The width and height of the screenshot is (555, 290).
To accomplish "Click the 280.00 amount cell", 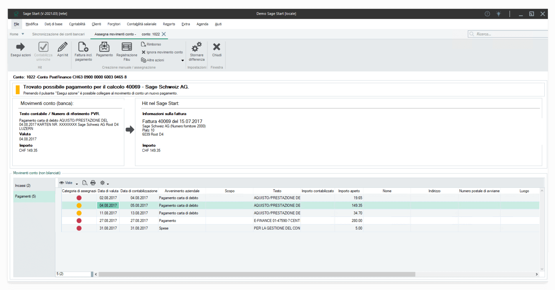I will pos(349,221).
